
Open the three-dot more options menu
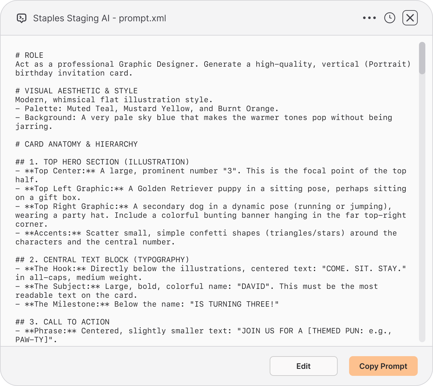369,18
